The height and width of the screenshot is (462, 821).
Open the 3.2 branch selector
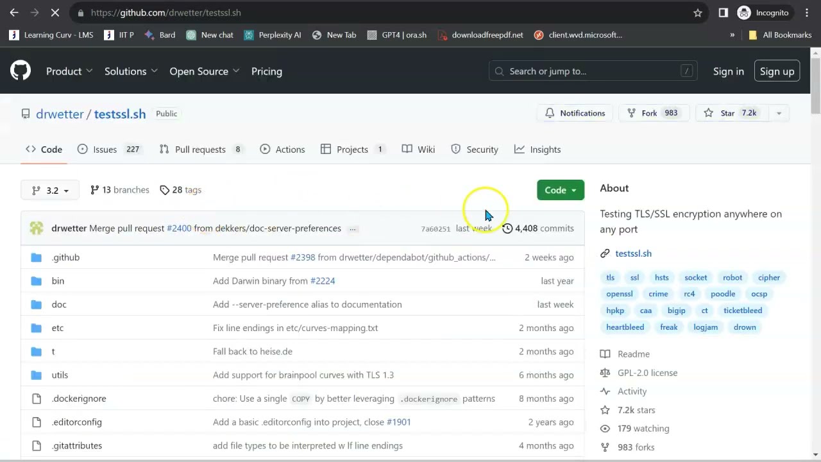click(x=50, y=190)
